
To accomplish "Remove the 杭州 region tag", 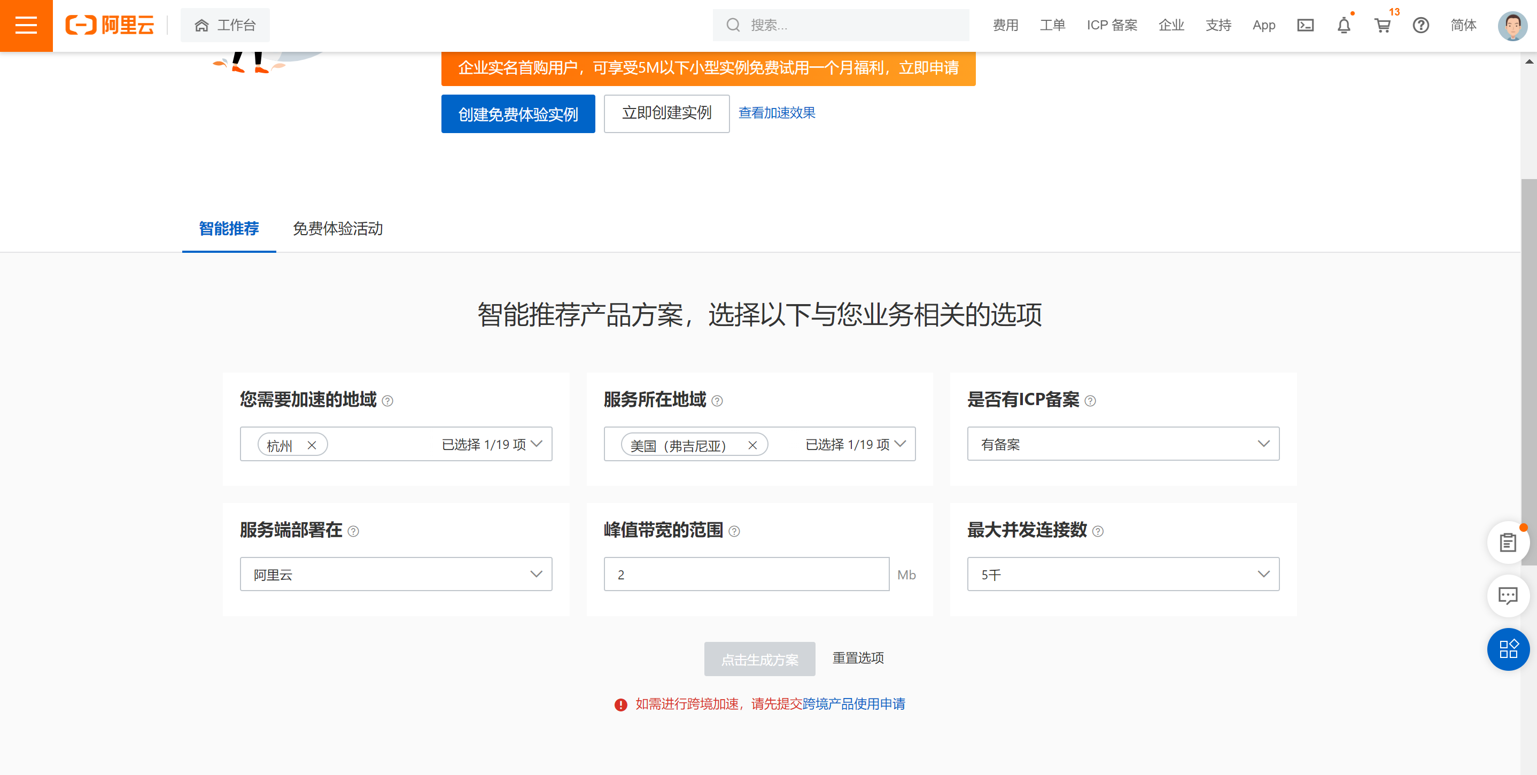I will tap(312, 445).
